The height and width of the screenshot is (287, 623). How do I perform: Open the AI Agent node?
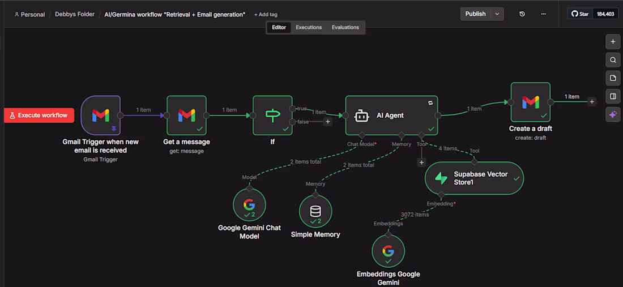point(391,115)
